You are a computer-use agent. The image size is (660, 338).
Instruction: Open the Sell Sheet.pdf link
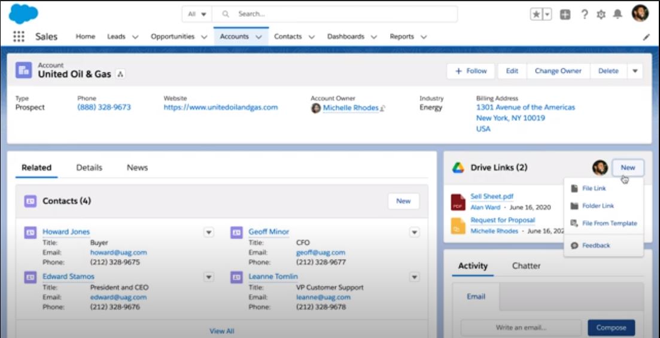coord(492,197)
